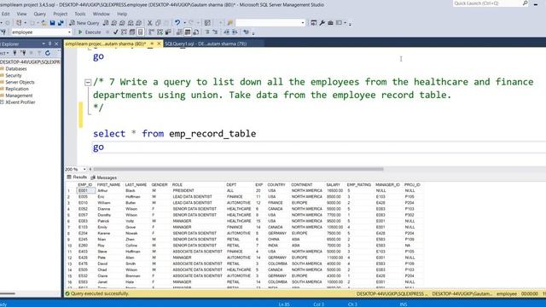This screenshot has width=546, height=307.
Task: Comment out the selected lines
Action: pyautogui.click(x=207, y=32)
